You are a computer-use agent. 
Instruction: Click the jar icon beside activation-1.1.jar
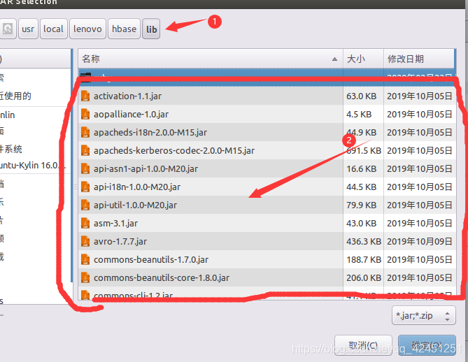pyautogui.click(x=85, y=96)
